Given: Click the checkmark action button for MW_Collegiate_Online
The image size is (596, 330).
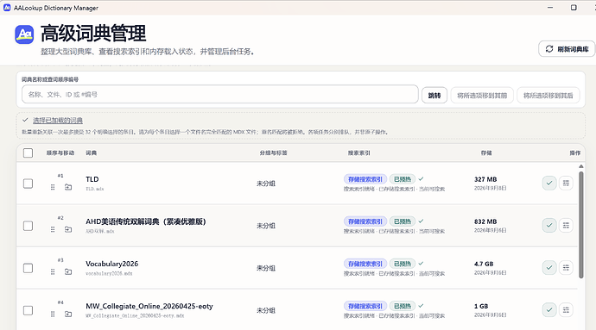Looking at the screenshot, I should (549, 310).
